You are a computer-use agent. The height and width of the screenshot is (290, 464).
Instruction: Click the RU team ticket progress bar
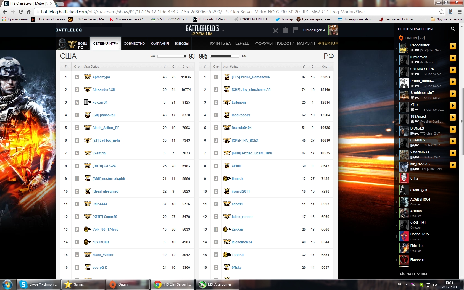pyautogui.click(x=225, y=56)
